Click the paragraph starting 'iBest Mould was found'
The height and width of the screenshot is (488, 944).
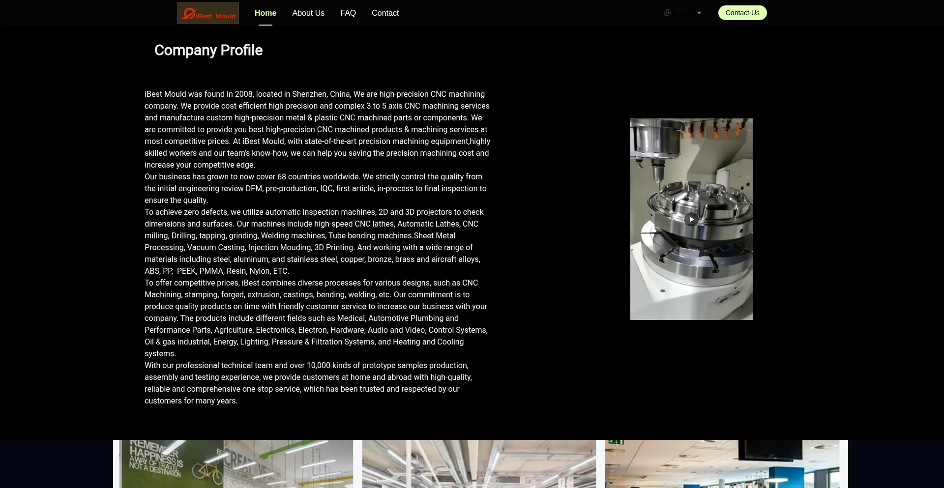tap(317, 129)
